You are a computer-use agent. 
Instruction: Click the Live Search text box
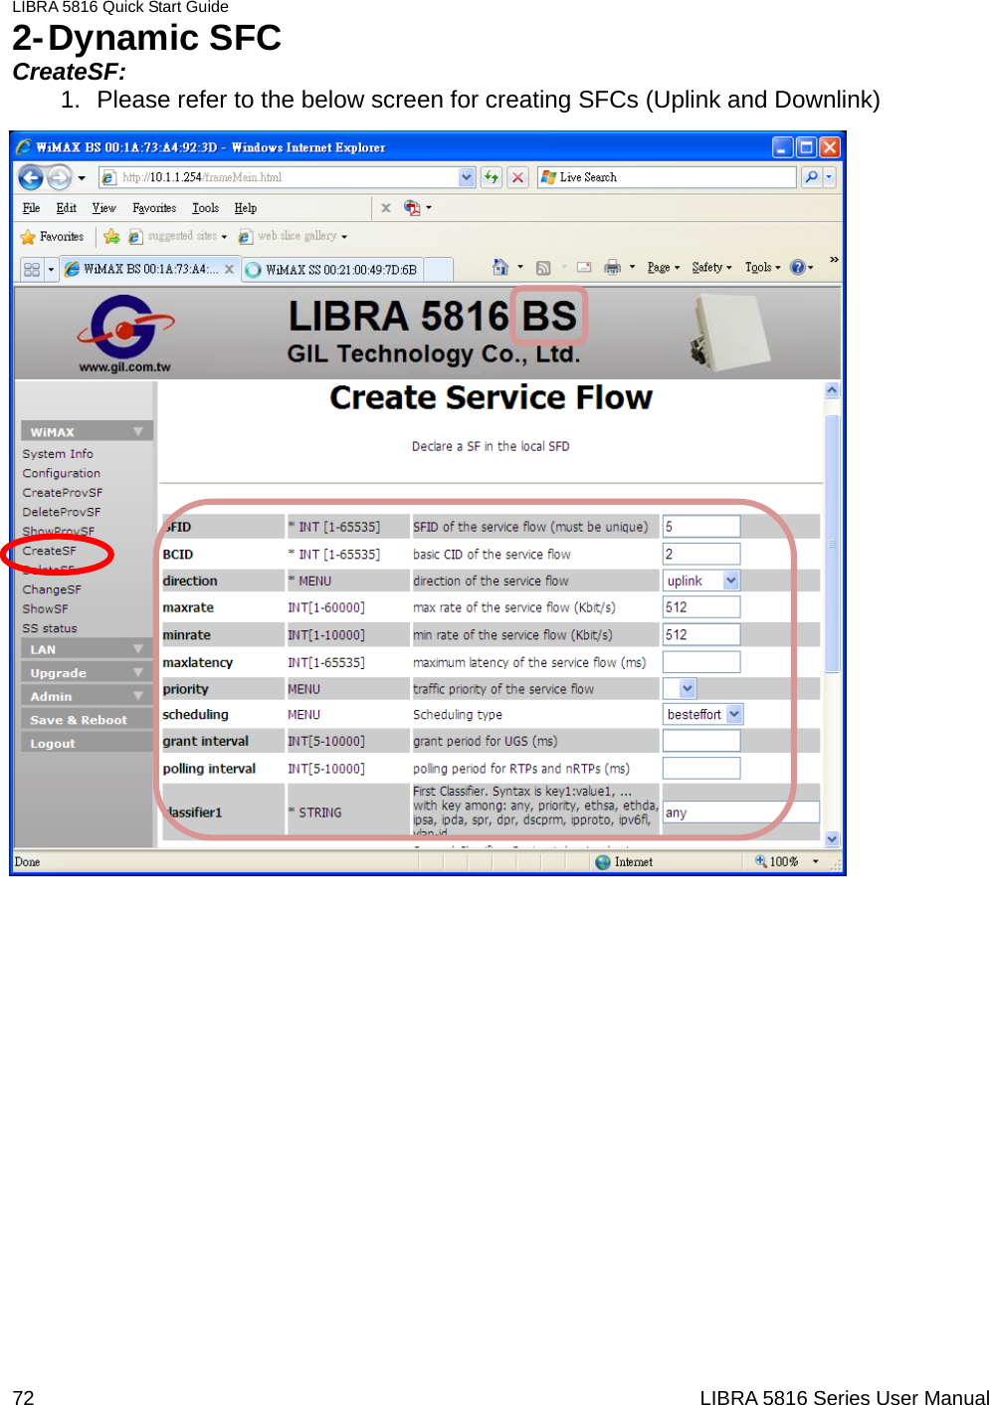click(x=667, y=177)
